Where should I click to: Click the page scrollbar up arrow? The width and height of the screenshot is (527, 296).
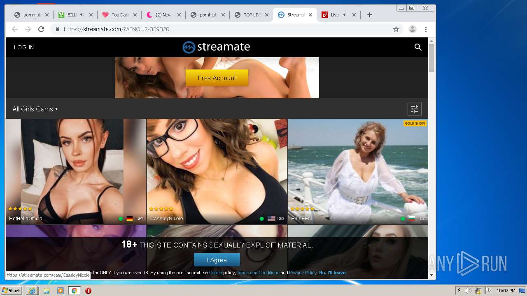[431, 41]
